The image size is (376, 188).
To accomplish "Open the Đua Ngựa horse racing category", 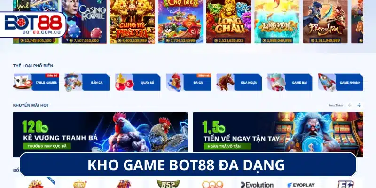I will tap(239, 82).
